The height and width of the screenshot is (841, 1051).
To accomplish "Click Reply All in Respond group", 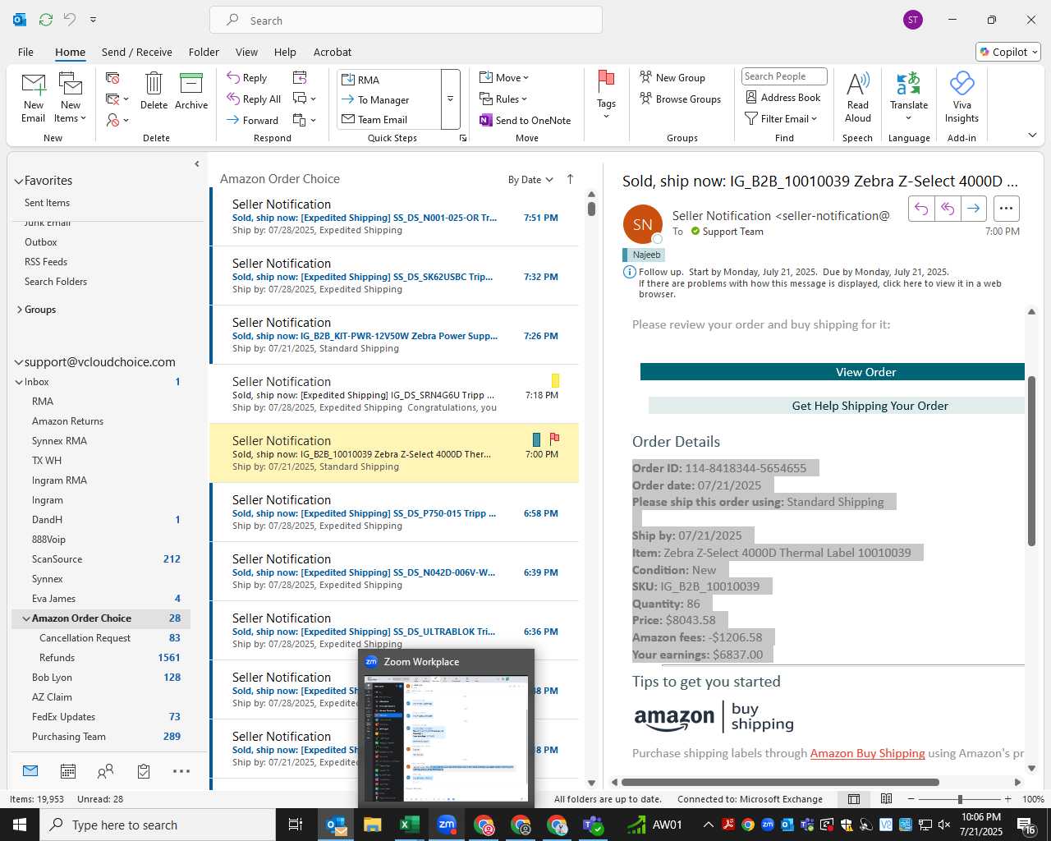I will click(x=254, y=99).
